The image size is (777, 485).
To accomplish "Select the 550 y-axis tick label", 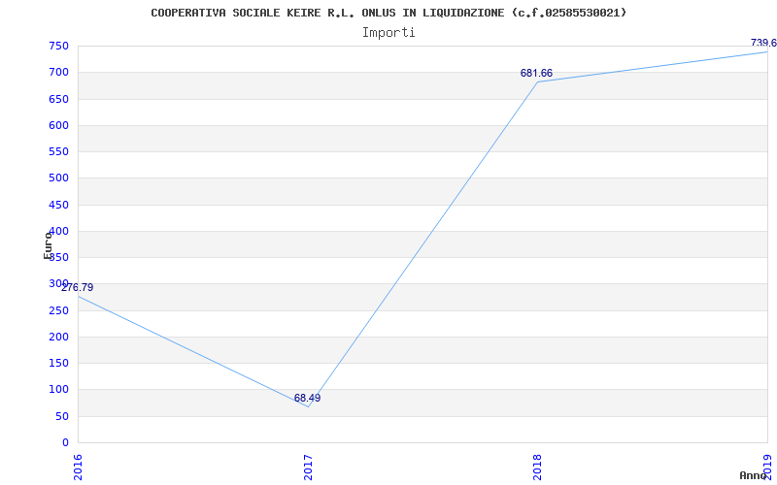I will [x=58, y=151].
